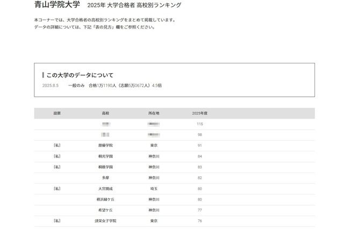This screenshot has width=344, height=229.
Task: Select the 頌栄女子学院 school name
Action: [105, 221]
